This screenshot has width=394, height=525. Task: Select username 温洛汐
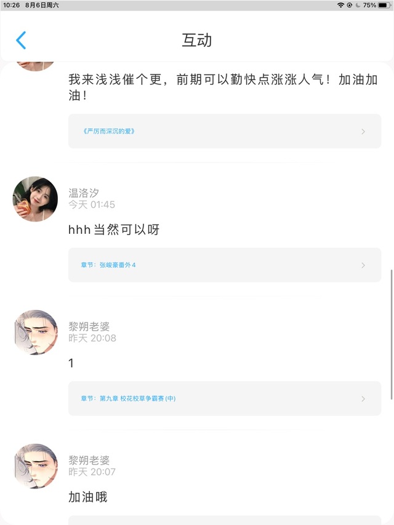[84, 193]
